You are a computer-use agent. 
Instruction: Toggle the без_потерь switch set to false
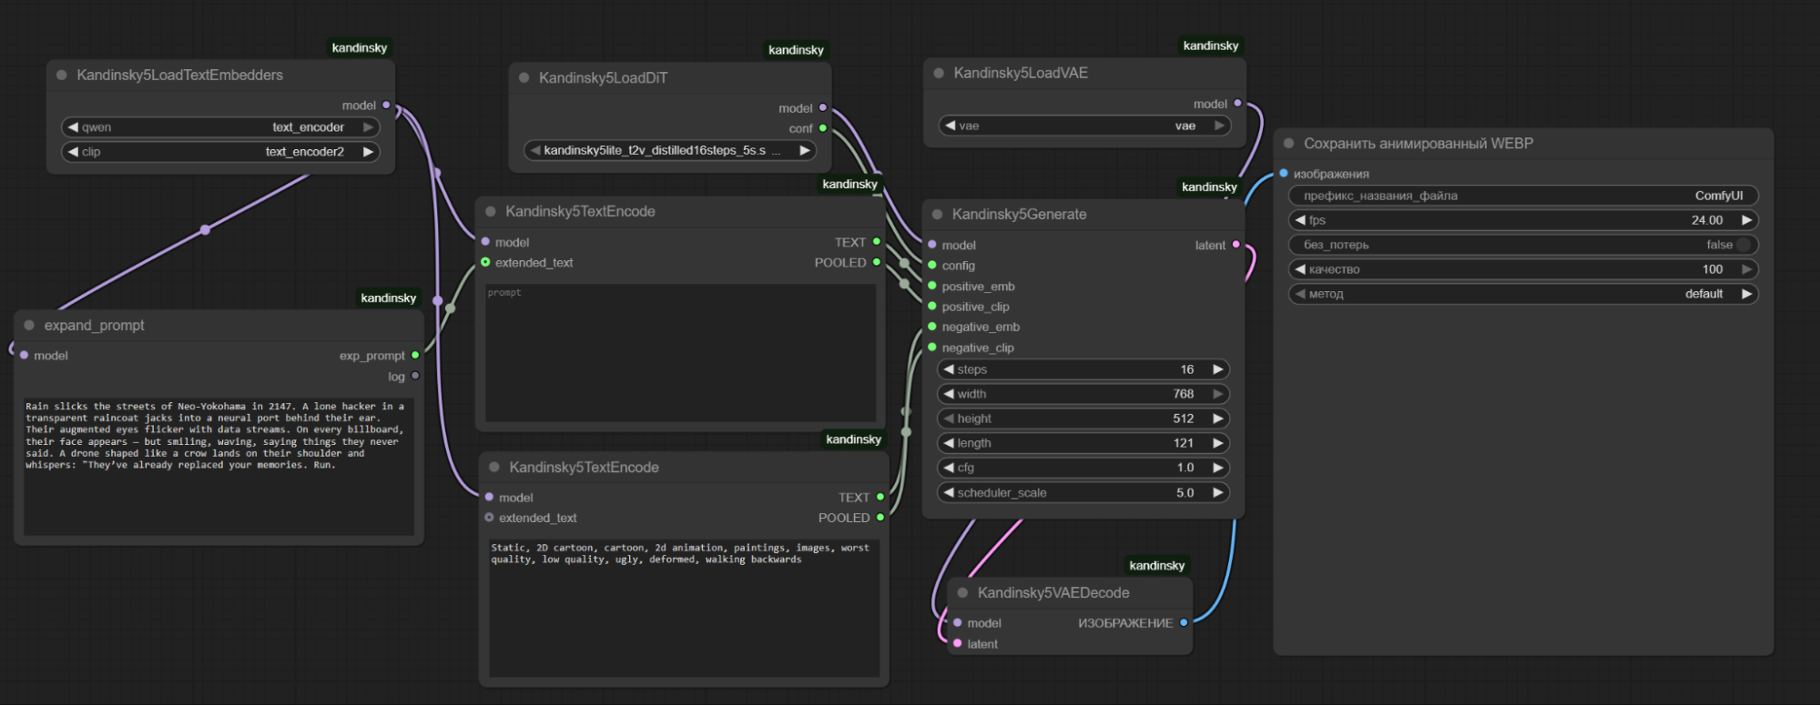(1743, 245)
